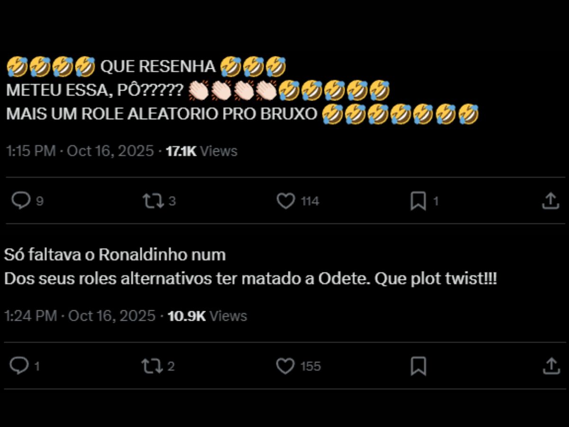
Task: Click the "Só faltava o Ronaldinho num" line
Action: [115, 255]
